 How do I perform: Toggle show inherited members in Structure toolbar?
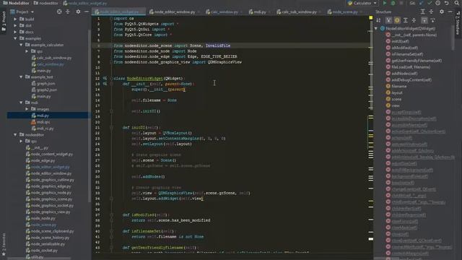tap(388, 20)
